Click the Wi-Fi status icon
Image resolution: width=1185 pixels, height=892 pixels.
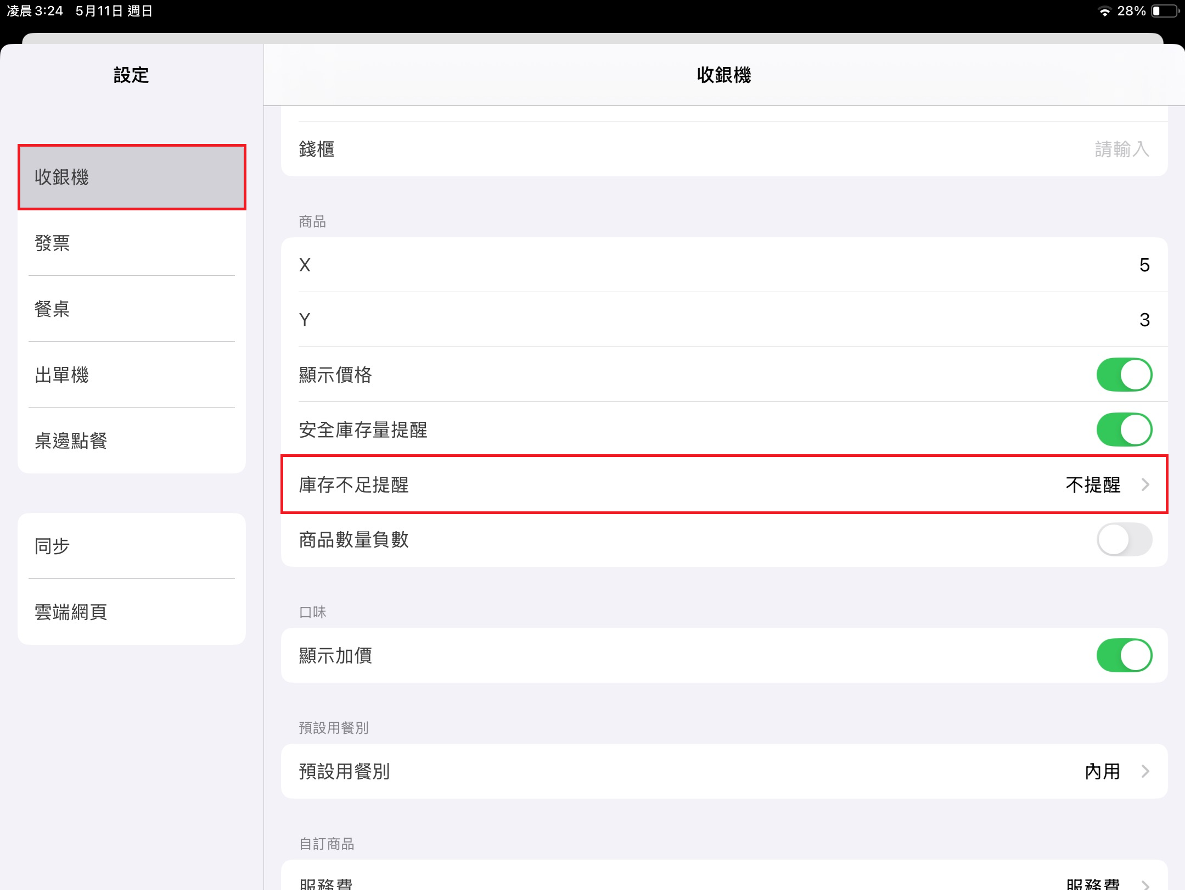click(x=1104, y=12)
